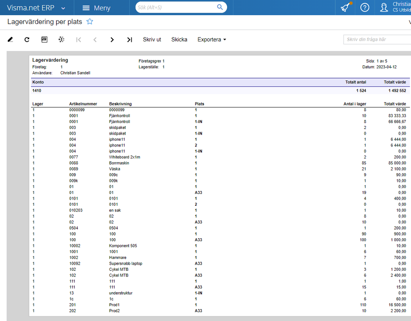
Task: Click the 'en sak' description
Action: [115, 210]
